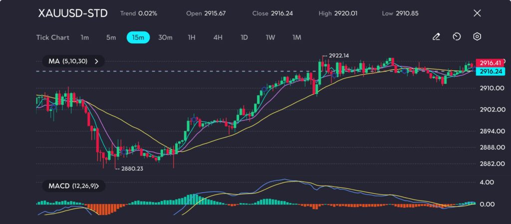Click the red 2916.41 price label
Image resolution: width=511 pixels, height=224 pixels.
point(490,63)
